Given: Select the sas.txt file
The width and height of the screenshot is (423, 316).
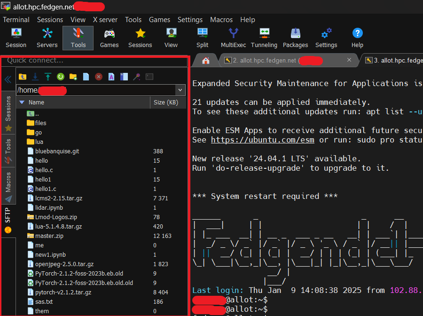Looking at the screenshot, I should pyautogui.click(x=40, y=302).
